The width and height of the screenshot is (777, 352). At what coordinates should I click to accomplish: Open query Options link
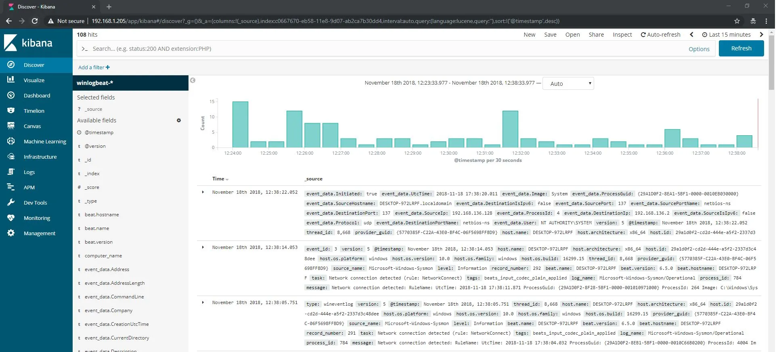pyautogui.click(x=699, y=49)
